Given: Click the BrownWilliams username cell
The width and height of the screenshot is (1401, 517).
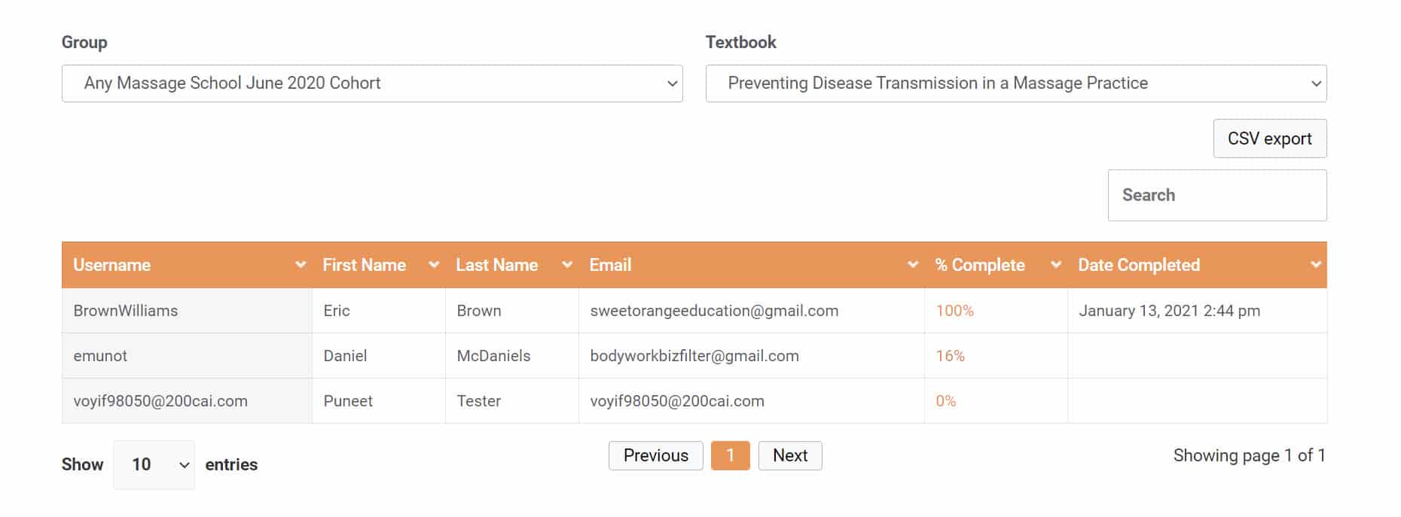Looking at the screenshot, I should [126, 311].
